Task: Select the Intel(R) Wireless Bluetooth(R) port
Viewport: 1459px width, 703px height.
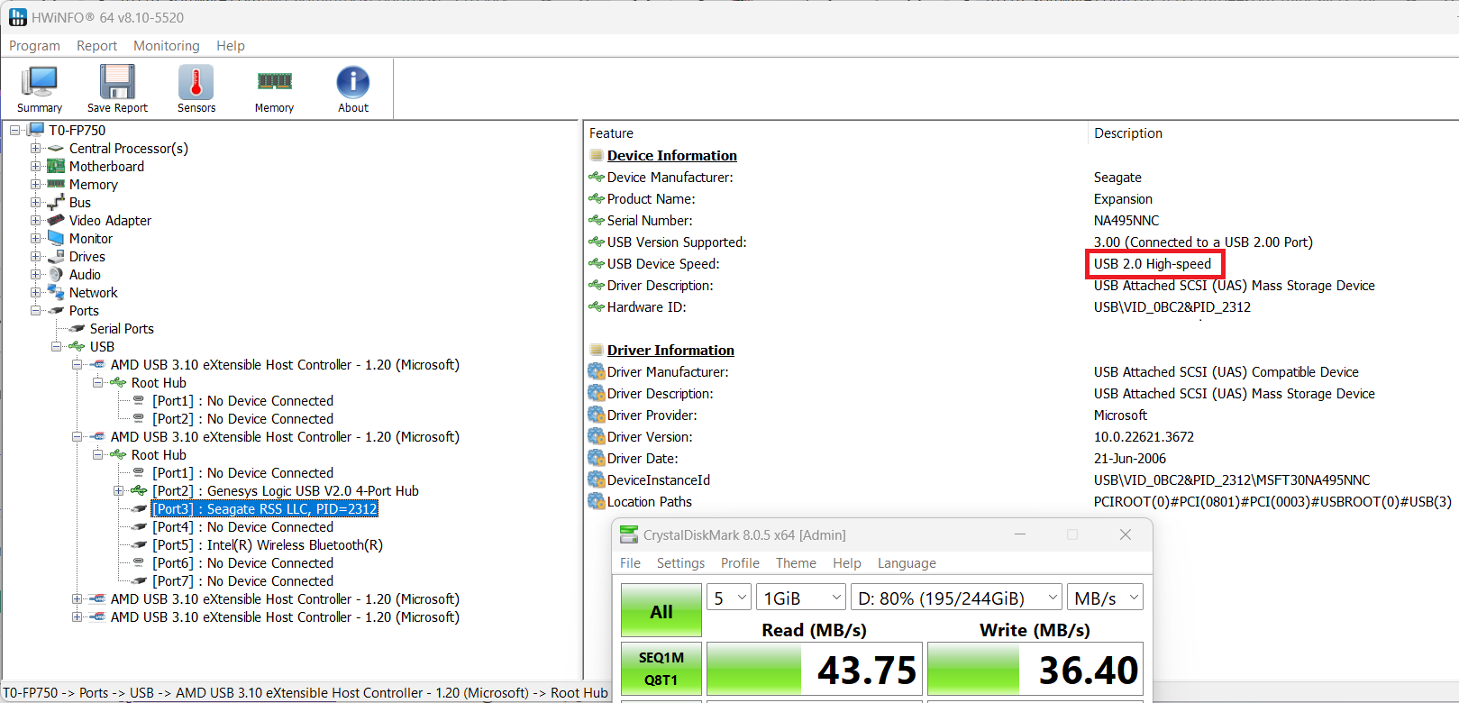Action: click(x=268, y=545)
